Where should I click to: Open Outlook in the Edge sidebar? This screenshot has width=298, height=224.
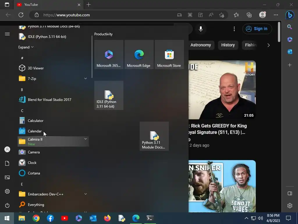click(x=290, y=51)
